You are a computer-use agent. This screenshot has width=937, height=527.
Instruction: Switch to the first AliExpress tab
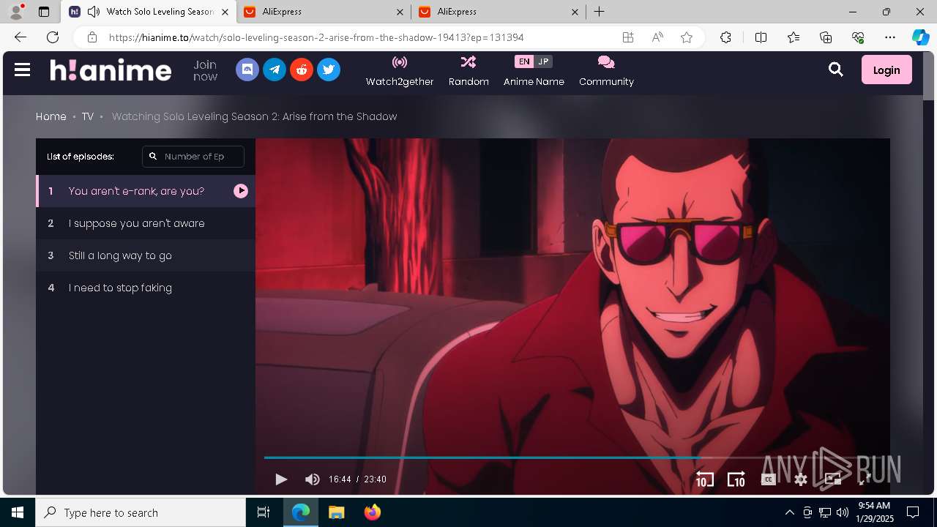324,12
